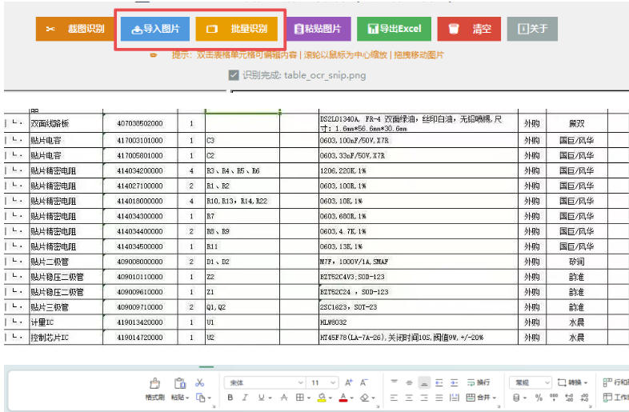Click the 批量识别 batch recognition button
The width and height of the screenshot is (629, 412).
coord(237,29)
